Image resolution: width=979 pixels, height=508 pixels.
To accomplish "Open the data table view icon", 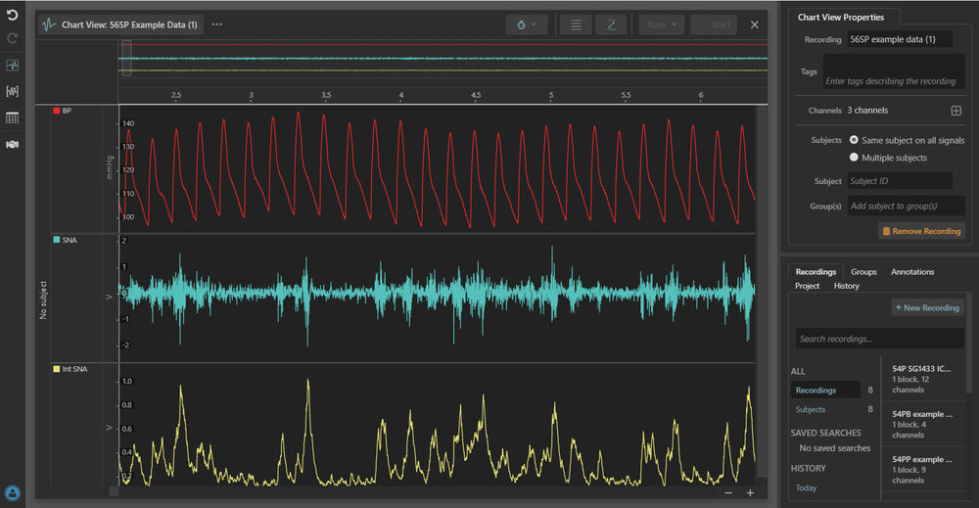I will (x=13, y=117).
